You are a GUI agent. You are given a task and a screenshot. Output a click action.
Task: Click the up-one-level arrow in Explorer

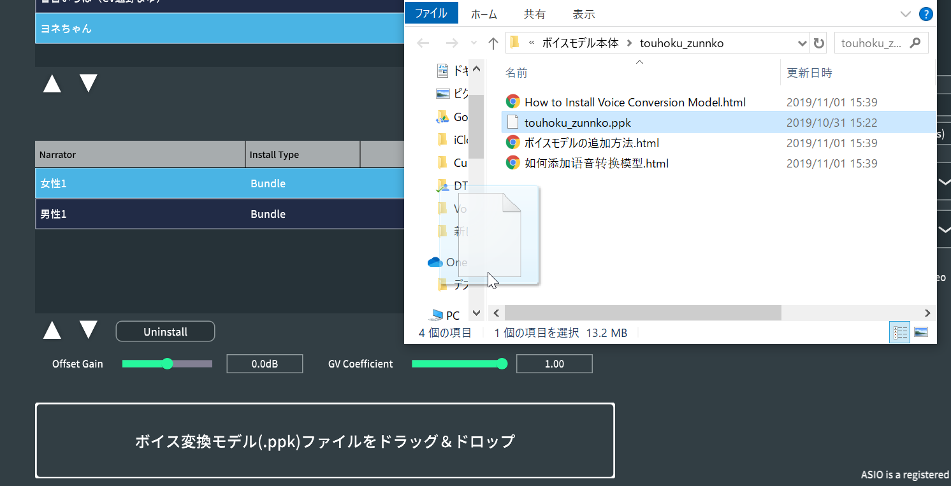point(493,43)
